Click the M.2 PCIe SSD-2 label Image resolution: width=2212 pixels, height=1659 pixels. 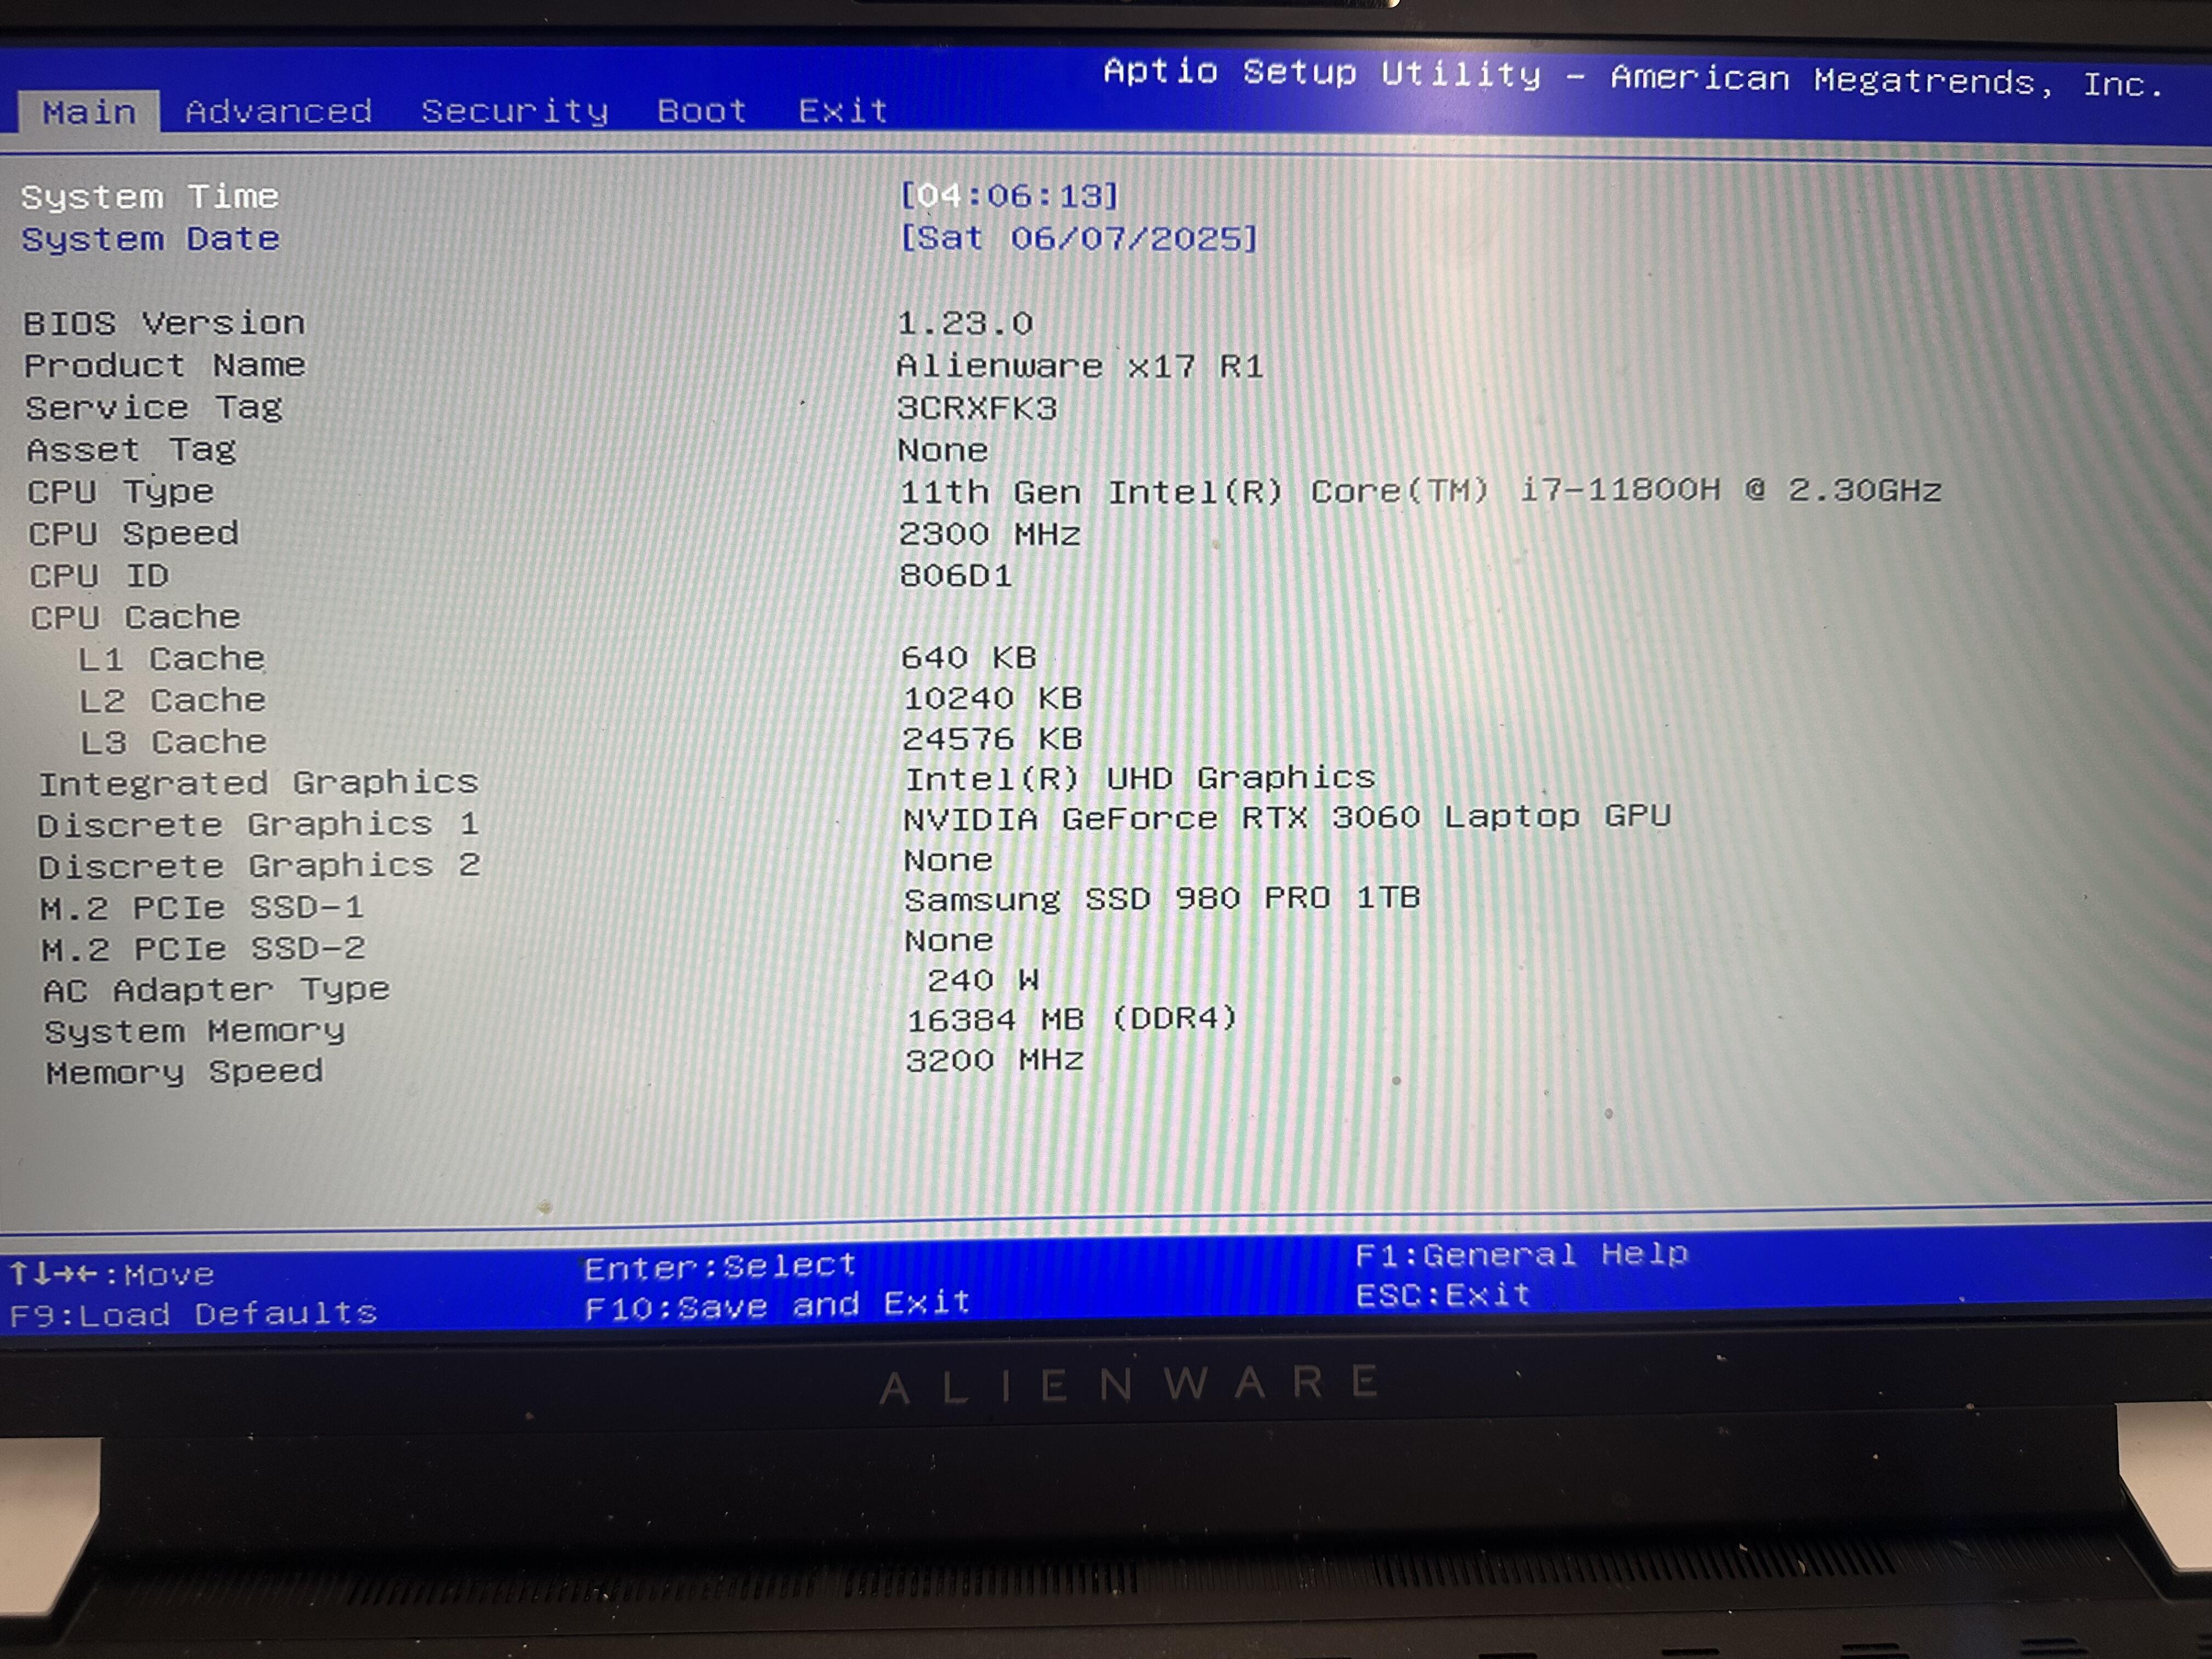click(x=203, y=949)
